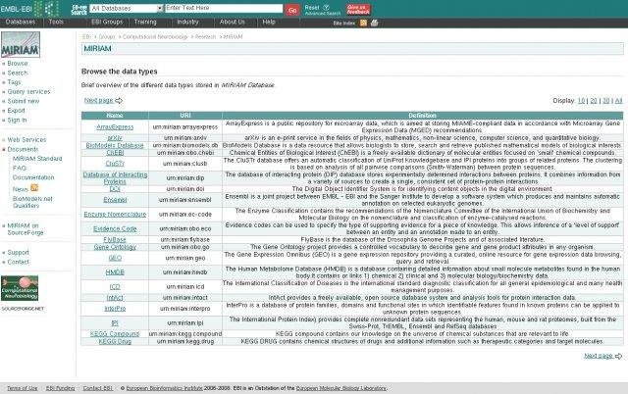The height and width of the screenshot is (394, 628).
Task: Click Contact EBI in the footer
Action: pos(98,388)
